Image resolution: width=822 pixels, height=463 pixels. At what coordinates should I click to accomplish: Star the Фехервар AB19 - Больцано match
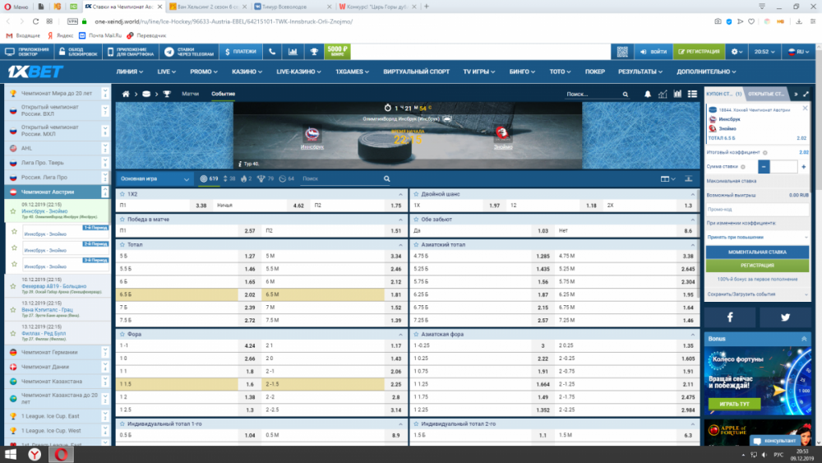tap(12, 287)
